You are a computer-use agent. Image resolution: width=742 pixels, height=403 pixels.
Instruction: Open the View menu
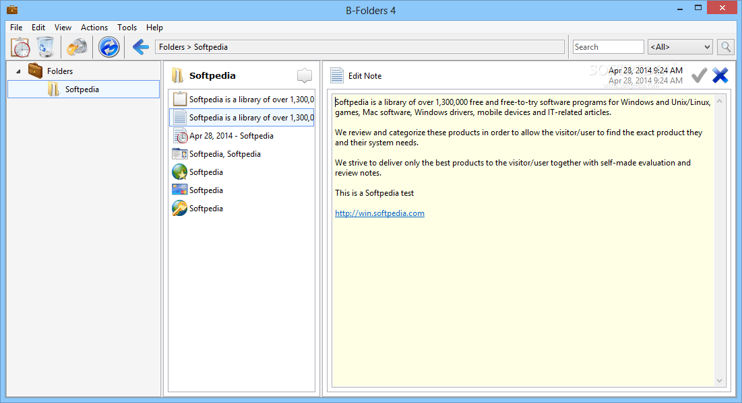pos(63,28)
